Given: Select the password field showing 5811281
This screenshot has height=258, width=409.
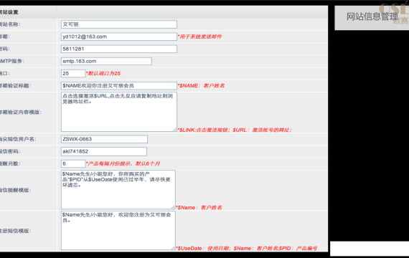Looking at the screenshot, I should point(119,49).
